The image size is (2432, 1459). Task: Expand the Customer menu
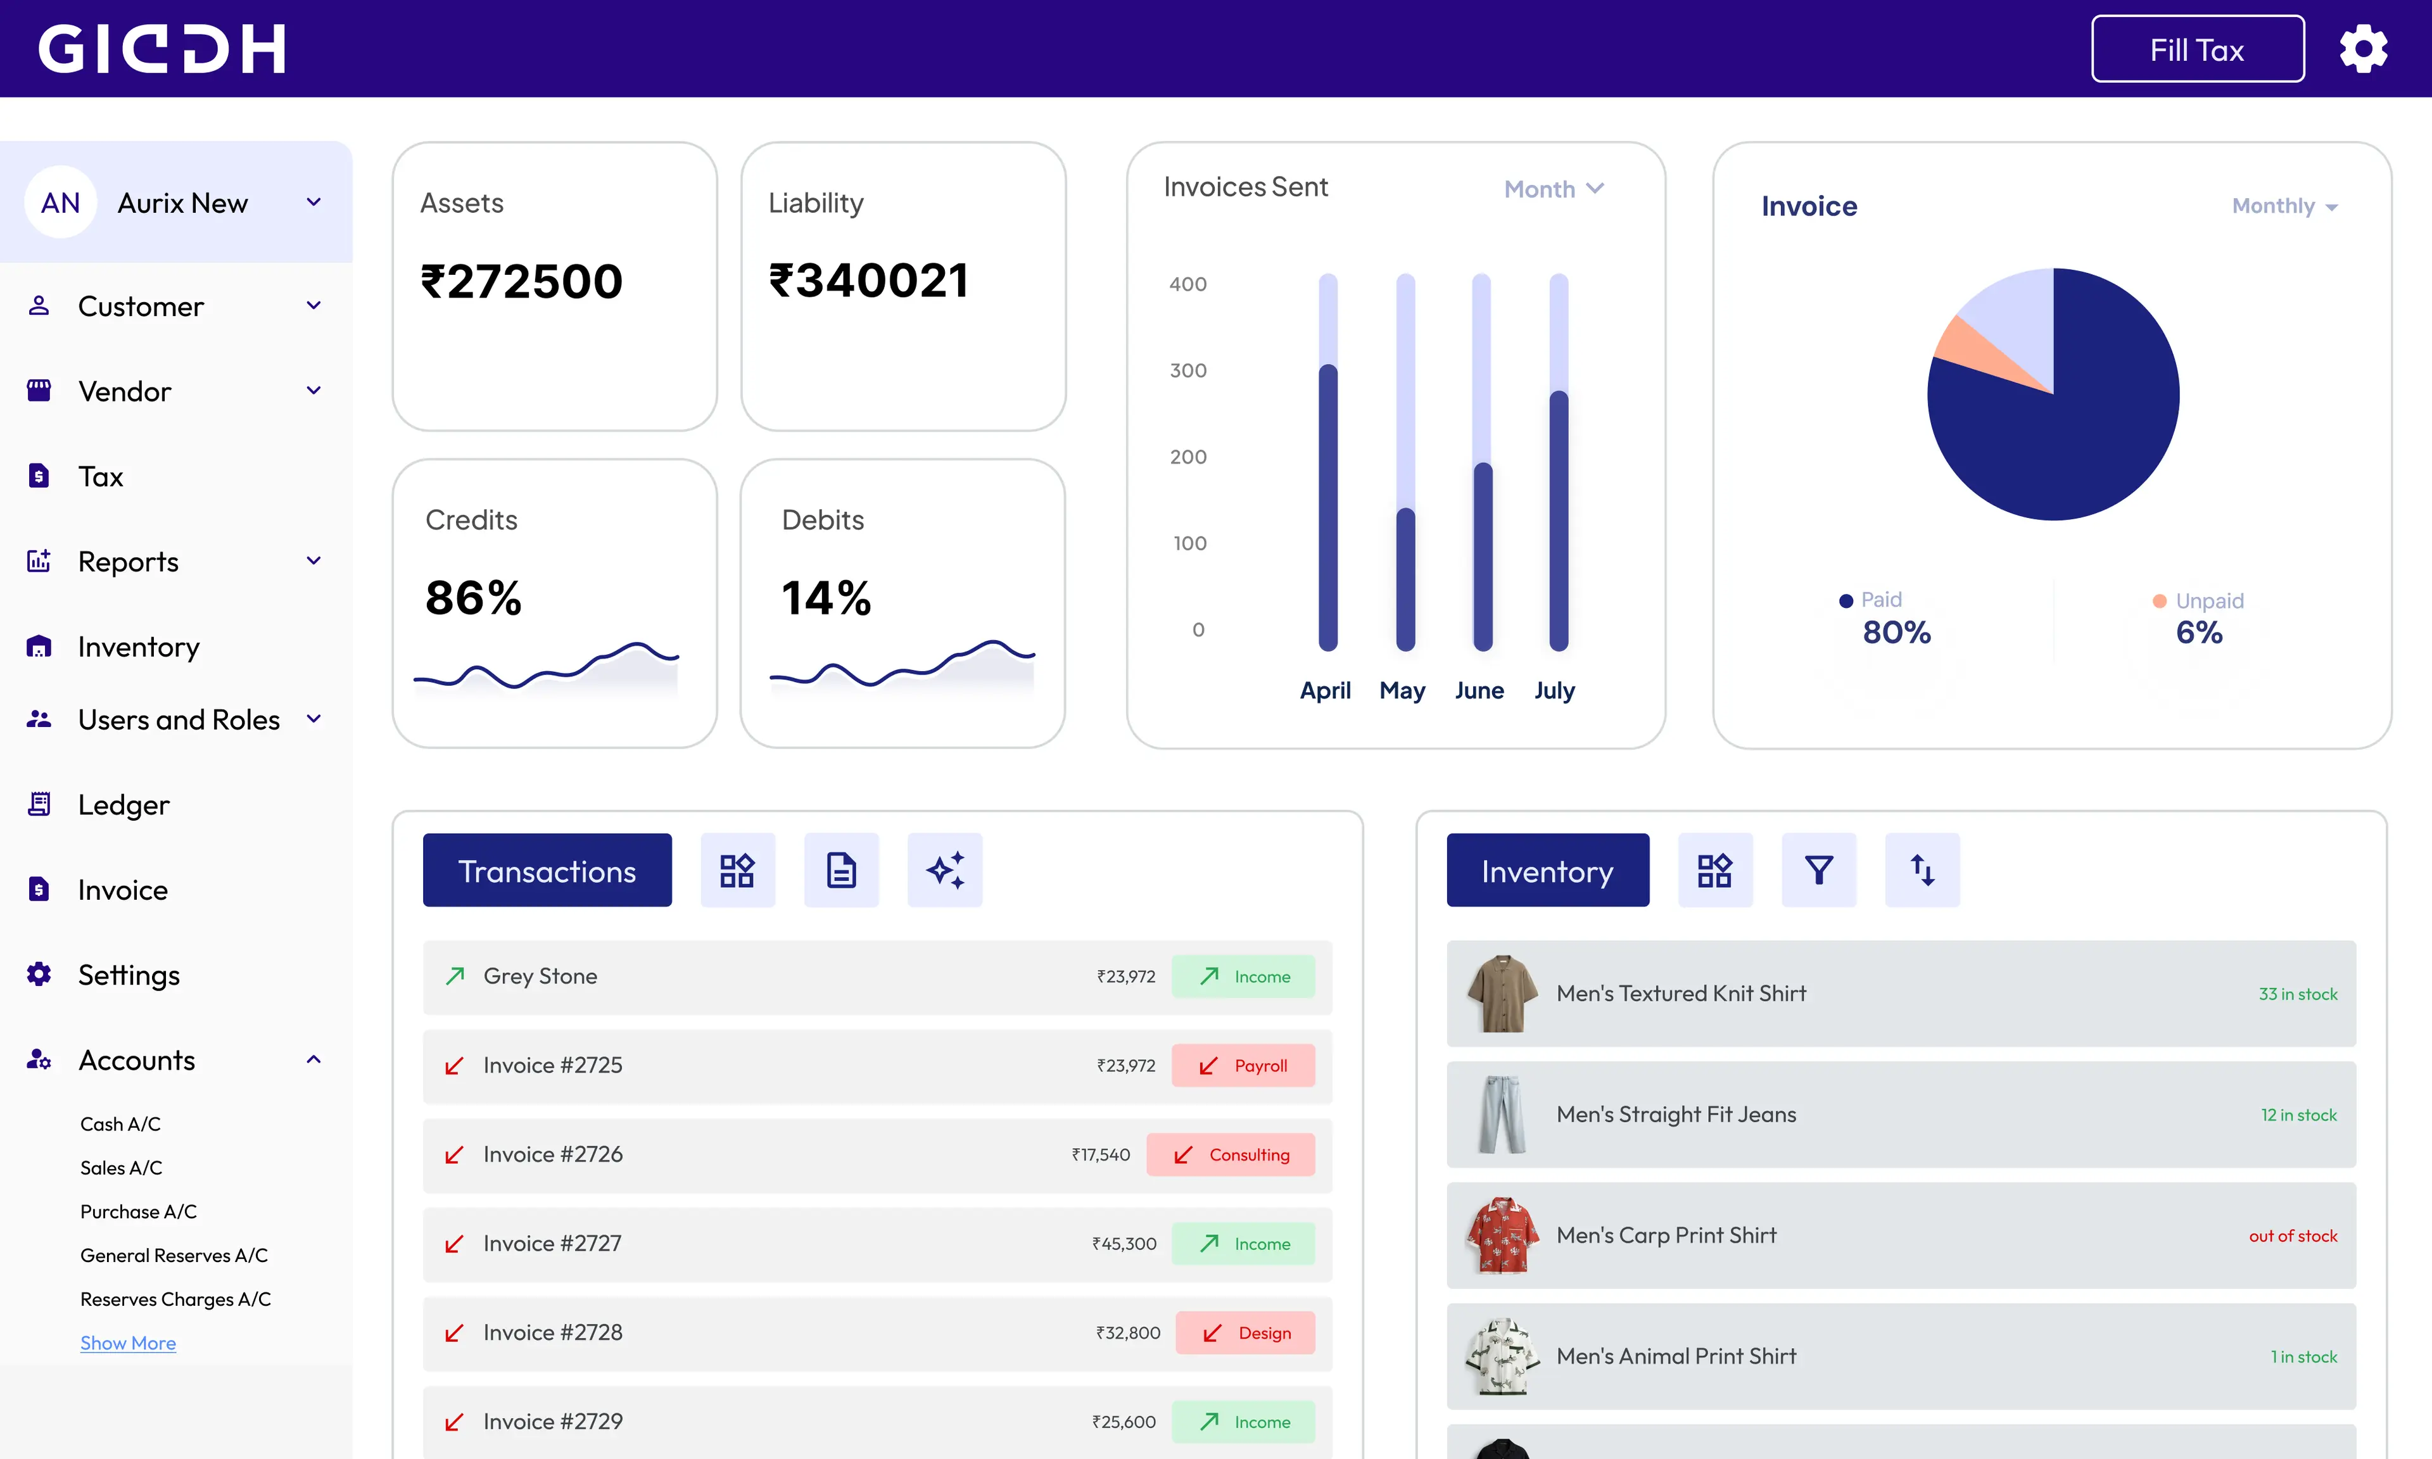313,306
